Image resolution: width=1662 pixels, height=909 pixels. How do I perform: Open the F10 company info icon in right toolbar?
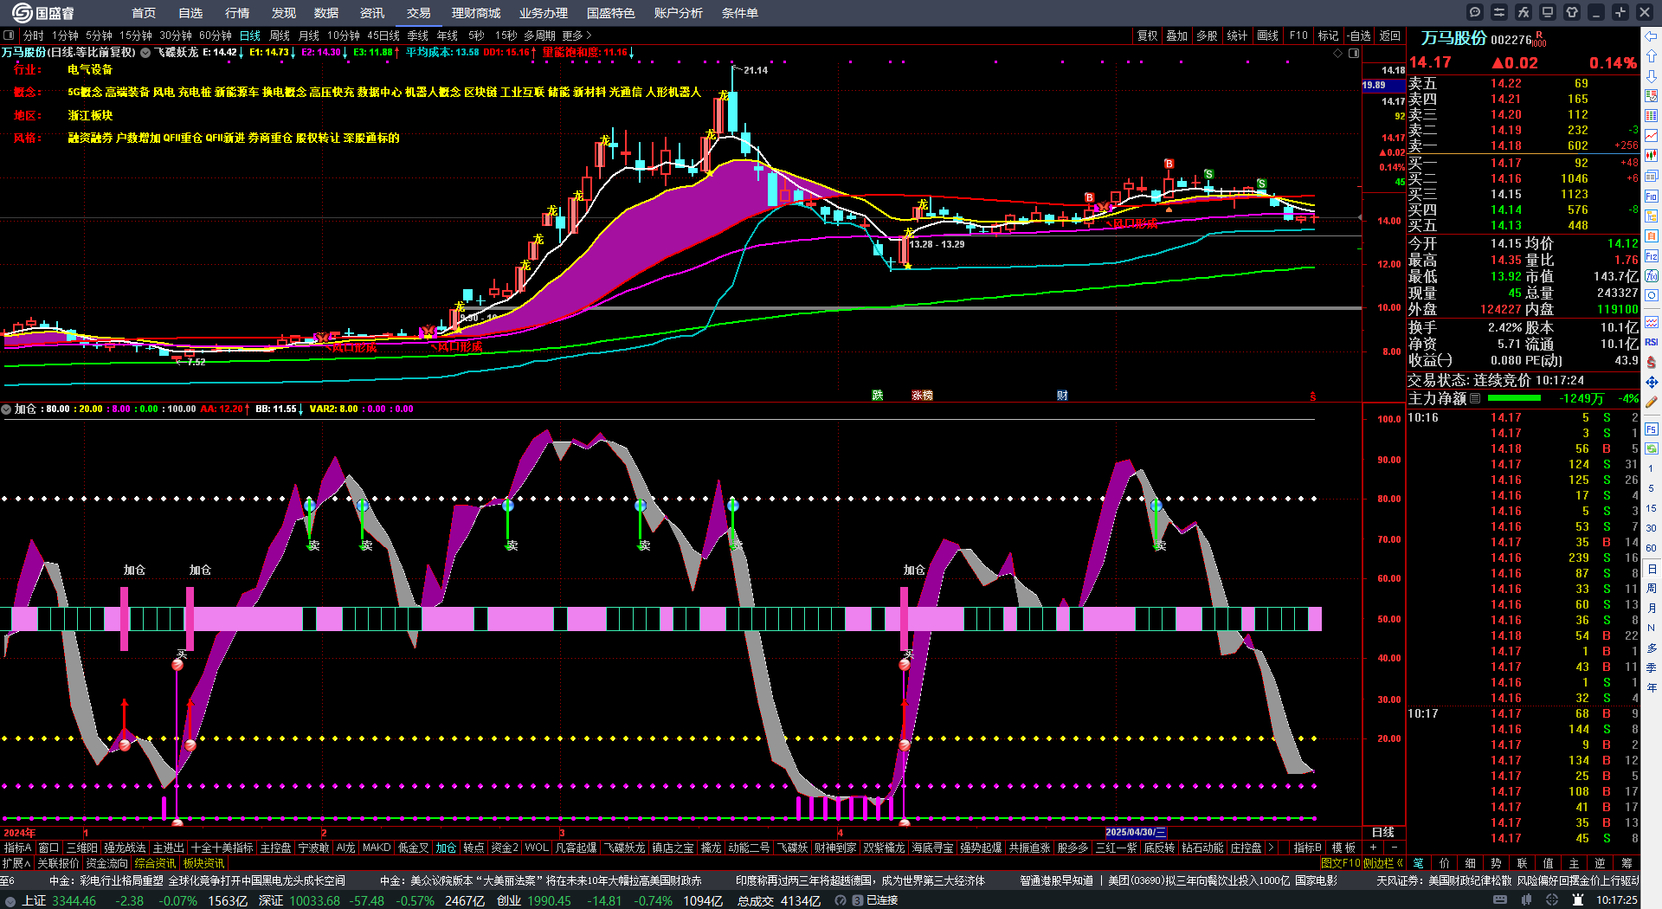[1652, 197]
